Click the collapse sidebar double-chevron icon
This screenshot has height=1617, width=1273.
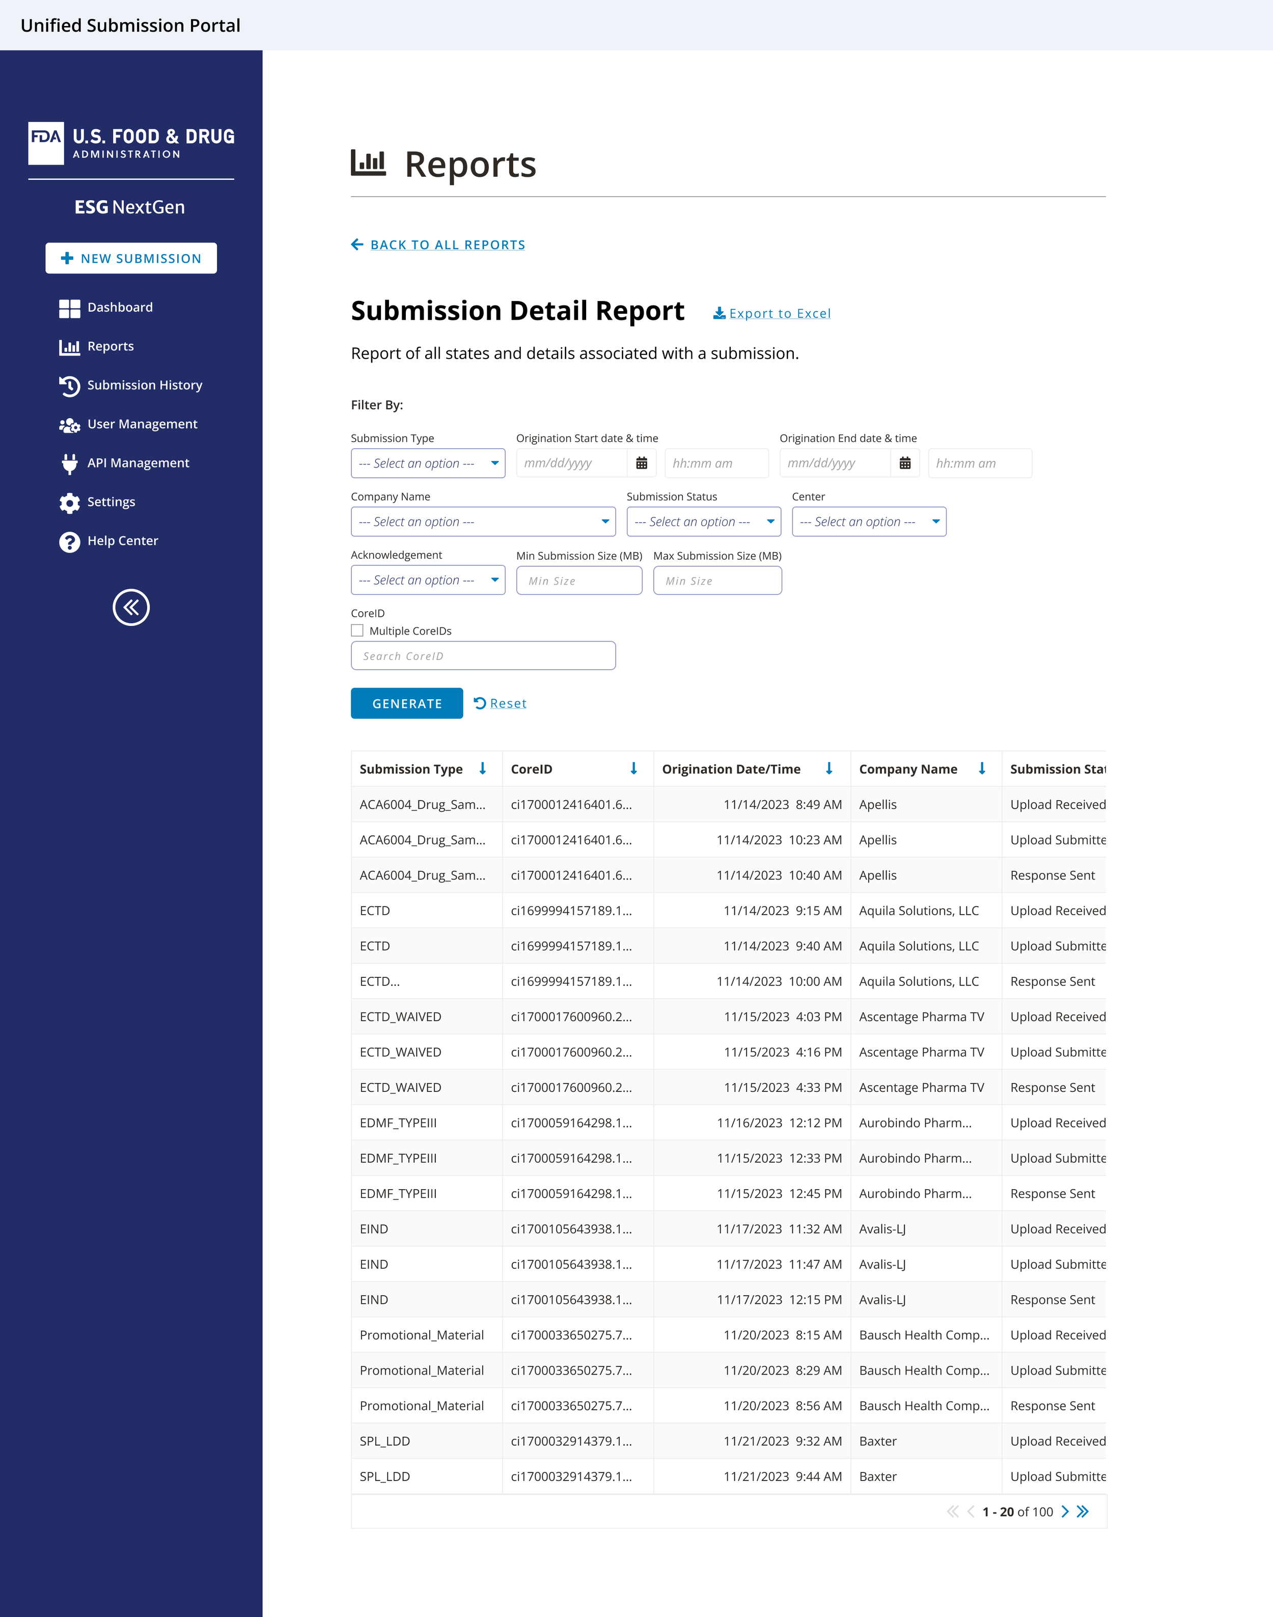click(x=131, y=608)
